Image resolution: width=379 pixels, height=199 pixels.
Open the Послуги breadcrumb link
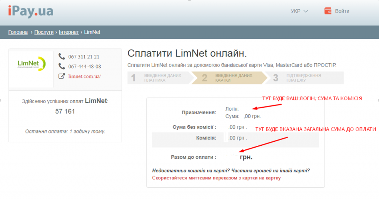44,32
